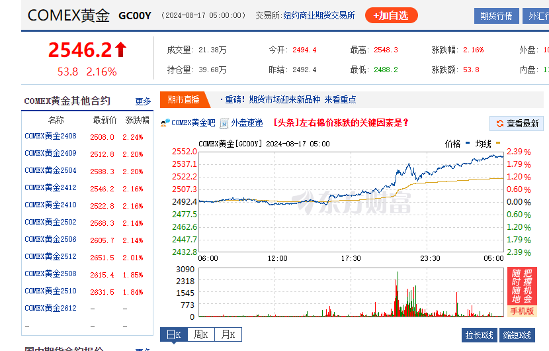Click the 2508.0 price for COMEX黄金2408
Image resolution: width=549 pixels, height=351 pixels.
(x=102, y=137)
